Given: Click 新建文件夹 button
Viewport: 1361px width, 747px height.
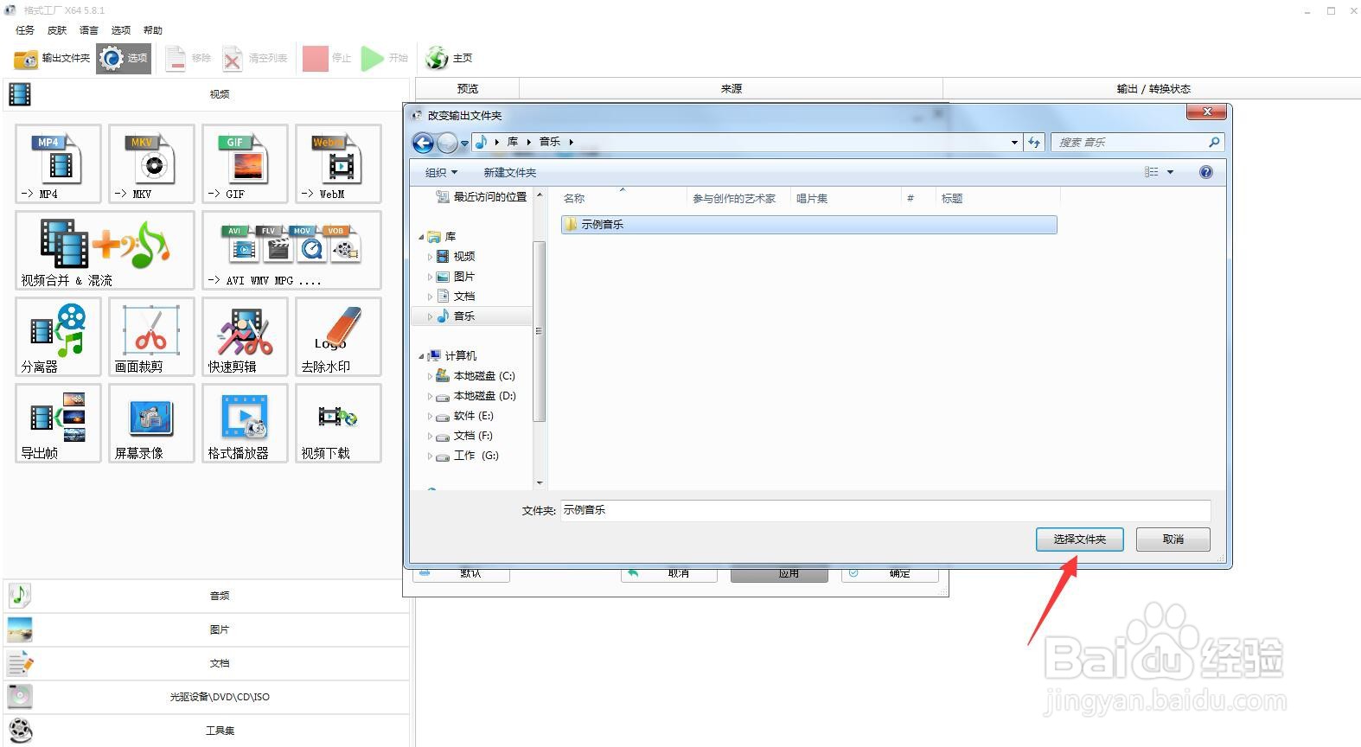Looking at the screenshot, I should [510, 172].
